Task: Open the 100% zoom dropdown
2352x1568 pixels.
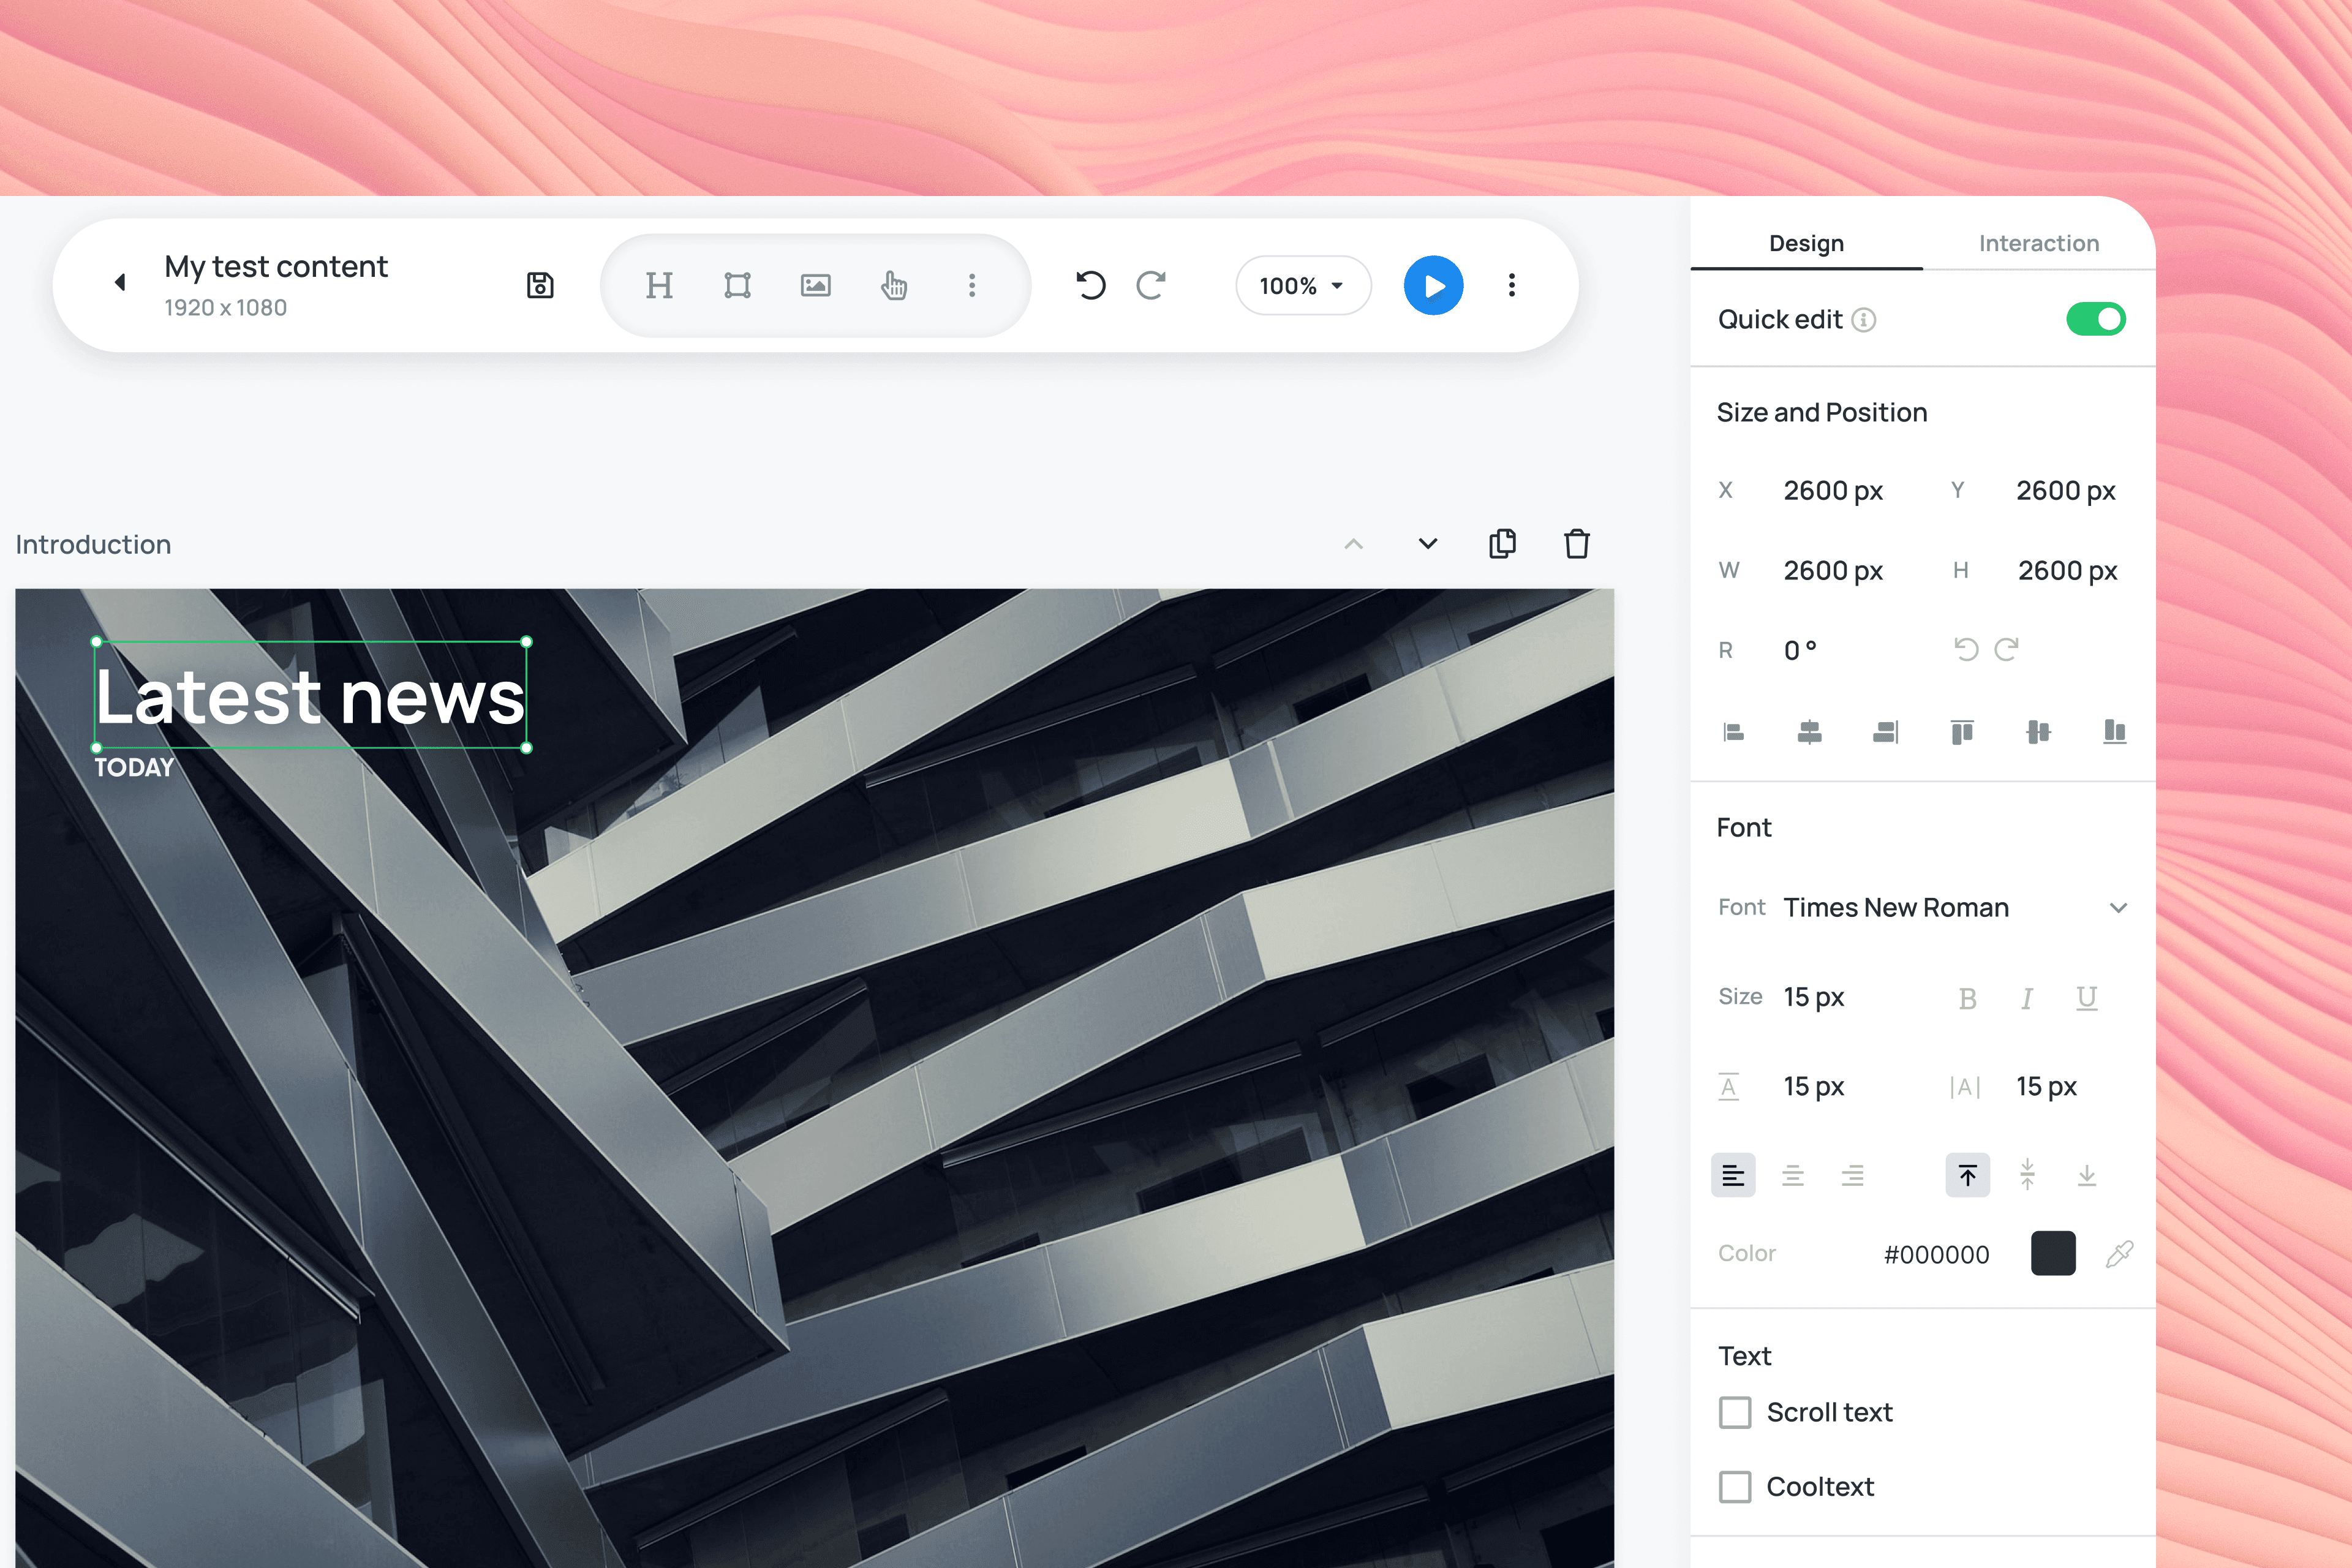Action: point(1302,286)
